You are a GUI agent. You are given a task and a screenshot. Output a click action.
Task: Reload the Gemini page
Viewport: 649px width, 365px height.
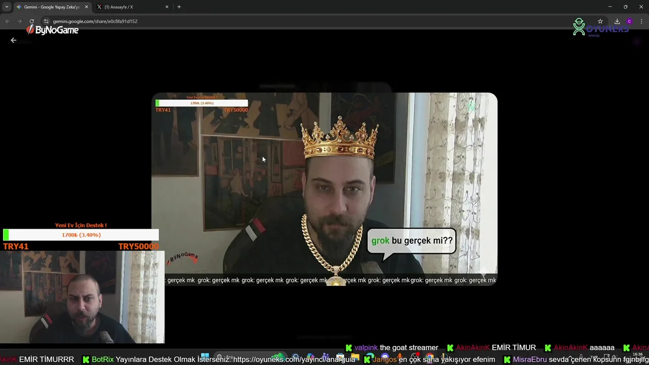(x=31, y=21)
